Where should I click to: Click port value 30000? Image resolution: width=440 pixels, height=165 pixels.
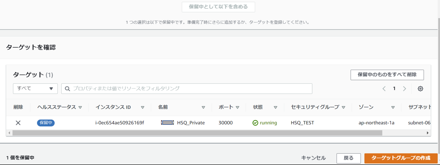pos(225,123)
